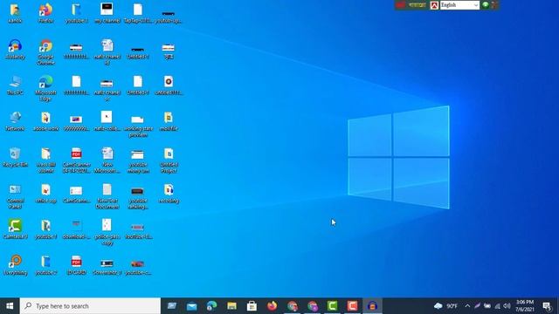
Task: Select the Microsoft Edge desktop shortcut
Action: [45, 88]
